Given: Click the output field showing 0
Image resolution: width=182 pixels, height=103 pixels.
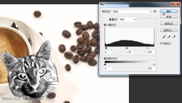Looking at the screenshot, I should (108, 68).
